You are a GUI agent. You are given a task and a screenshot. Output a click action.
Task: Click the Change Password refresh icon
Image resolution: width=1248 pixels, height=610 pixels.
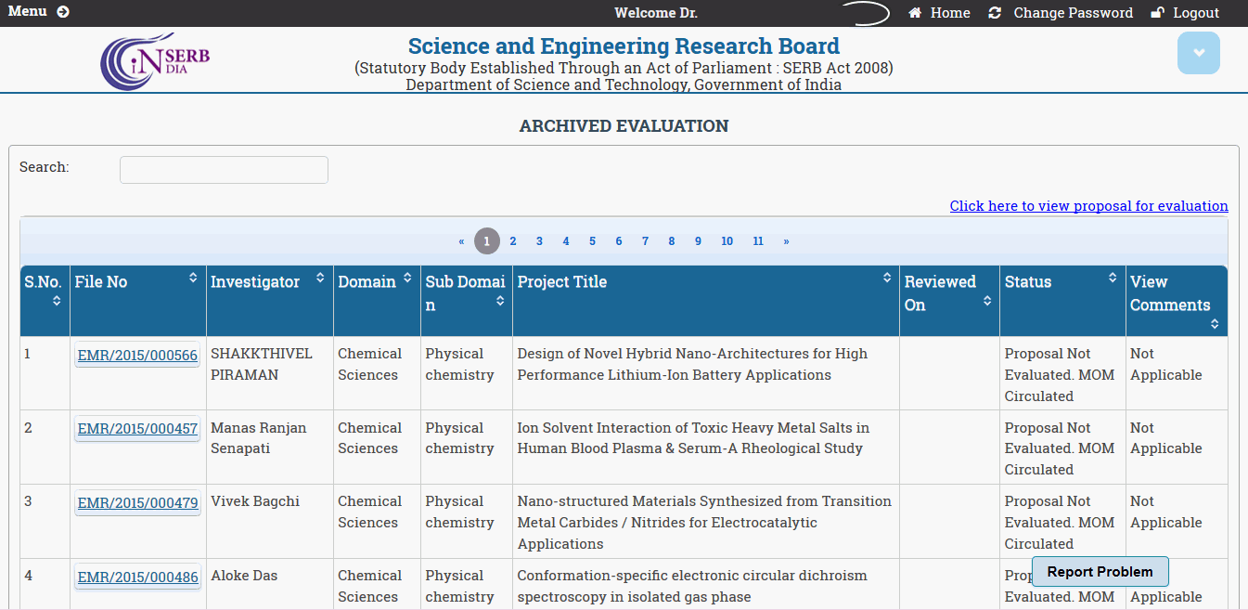(995, 13)
